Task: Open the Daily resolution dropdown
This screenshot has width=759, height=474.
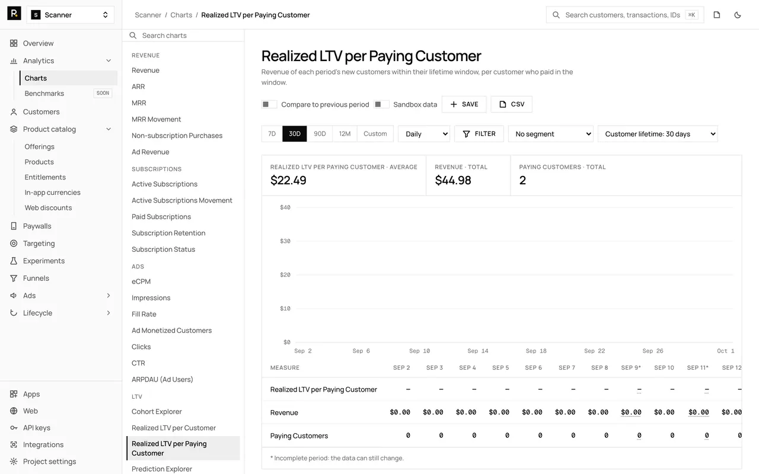Action: coord(424,134)
